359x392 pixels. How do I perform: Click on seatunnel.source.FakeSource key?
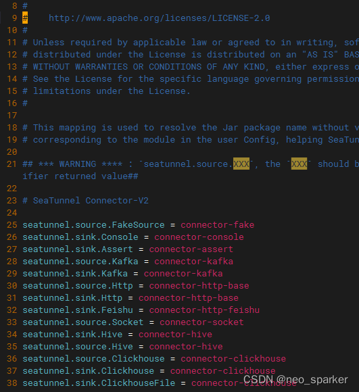point(93,225)
